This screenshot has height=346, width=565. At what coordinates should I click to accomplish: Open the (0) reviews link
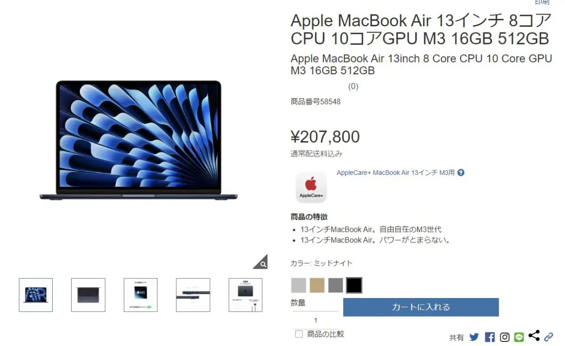(x=353, y=86)
